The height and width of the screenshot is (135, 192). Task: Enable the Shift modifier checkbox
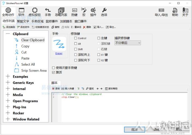(x=76, y=49)
